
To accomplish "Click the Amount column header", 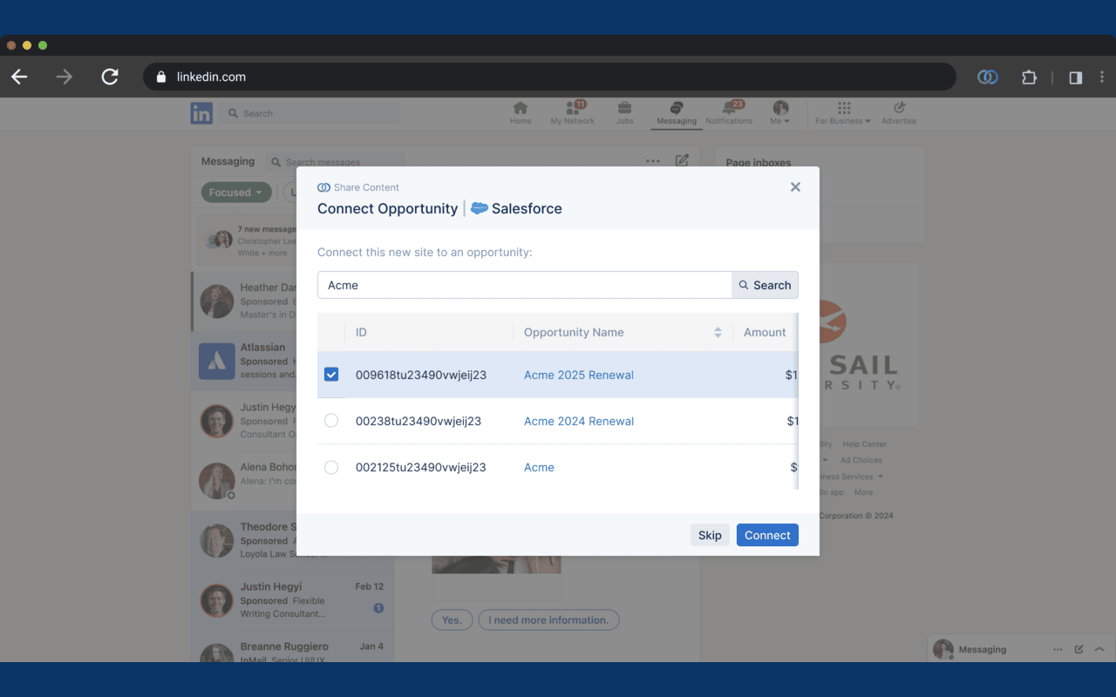I will 765,332.
